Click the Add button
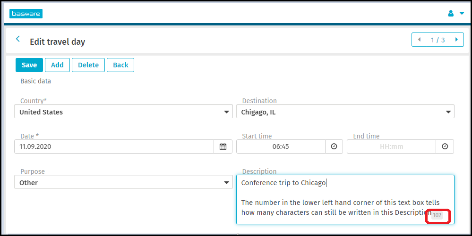The image size is (472, 236). coord(57,65)
